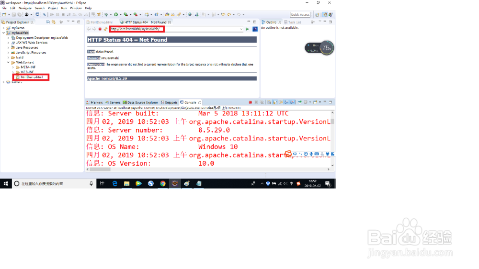
Task: Select the WEB-INF folder
Action: [25, 72]
